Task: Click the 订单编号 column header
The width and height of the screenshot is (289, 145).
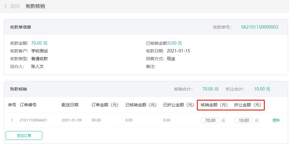Action: point(28,105)
